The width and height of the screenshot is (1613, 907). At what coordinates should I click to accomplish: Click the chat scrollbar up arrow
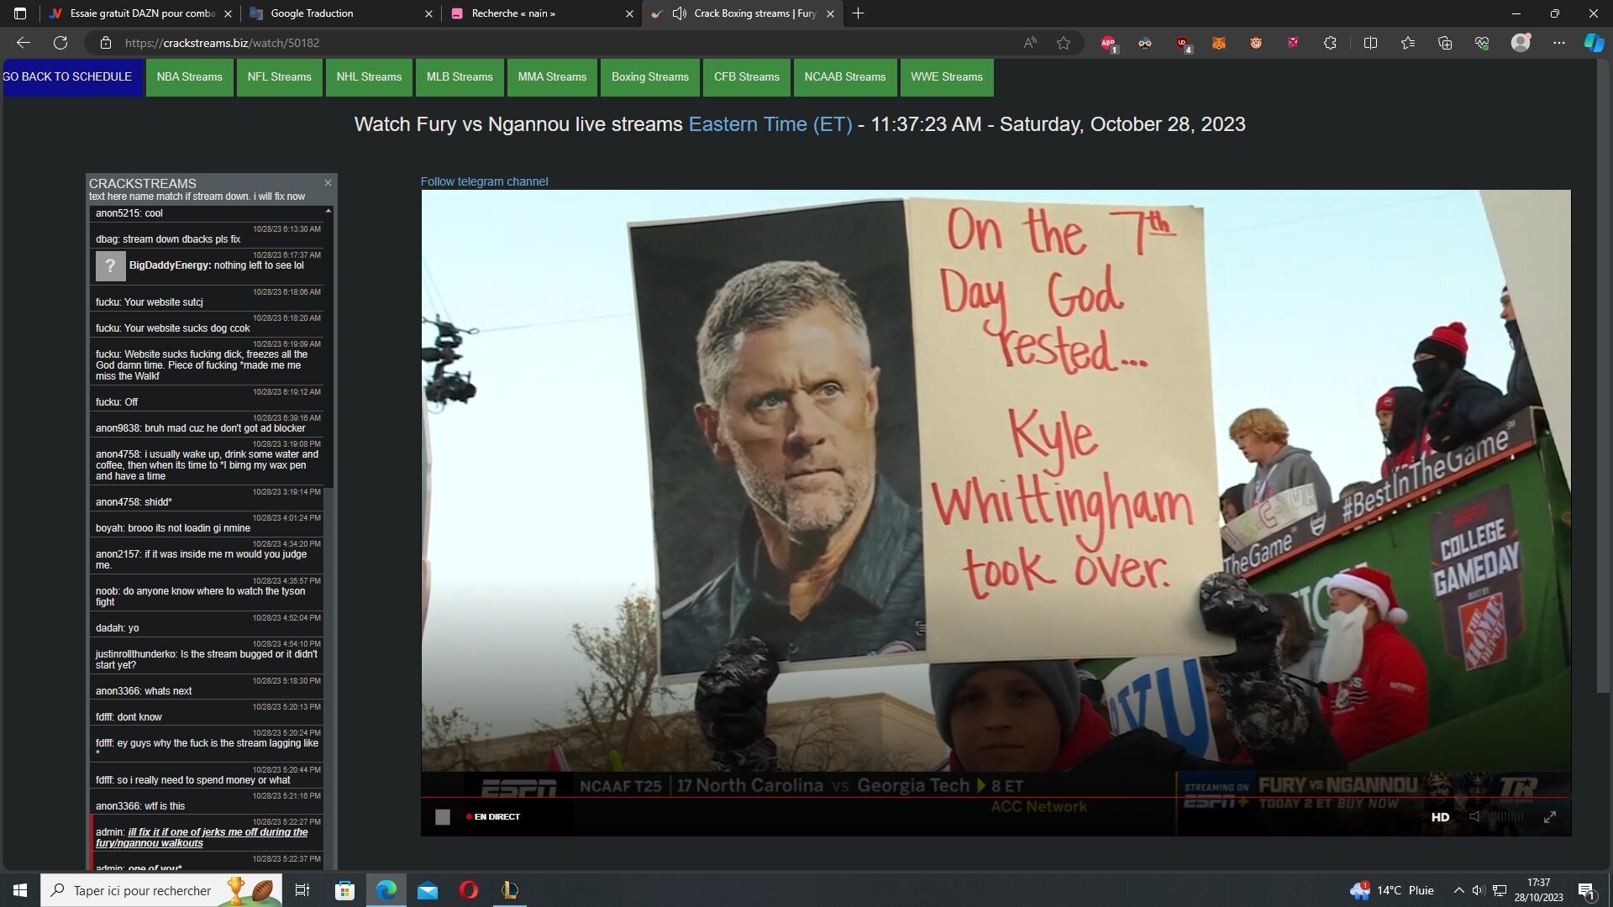[x=328, y=211]
